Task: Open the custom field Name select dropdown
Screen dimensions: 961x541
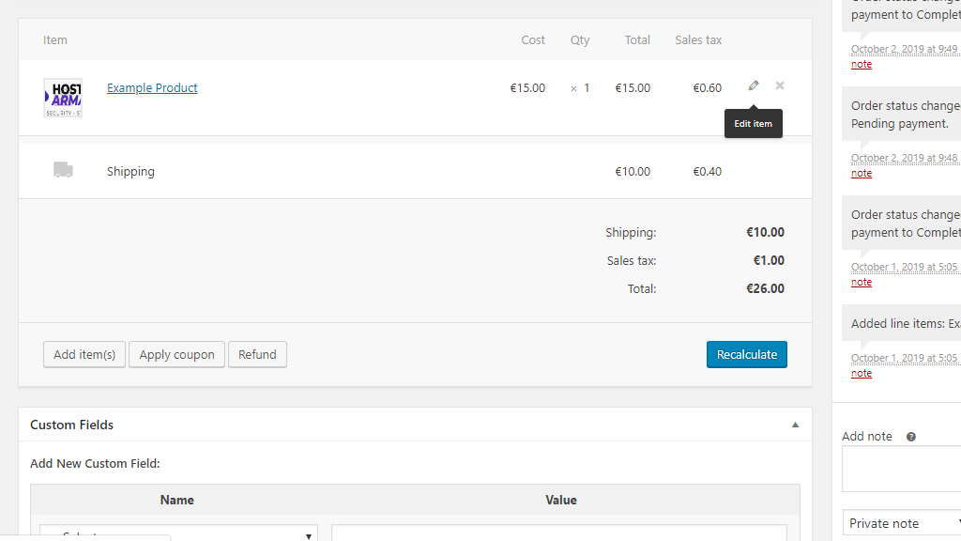Action: click(178, 533)
